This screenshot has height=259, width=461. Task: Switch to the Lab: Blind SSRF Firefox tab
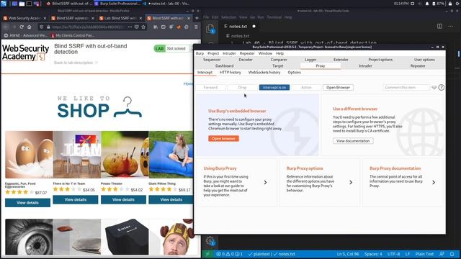point(120,18)
